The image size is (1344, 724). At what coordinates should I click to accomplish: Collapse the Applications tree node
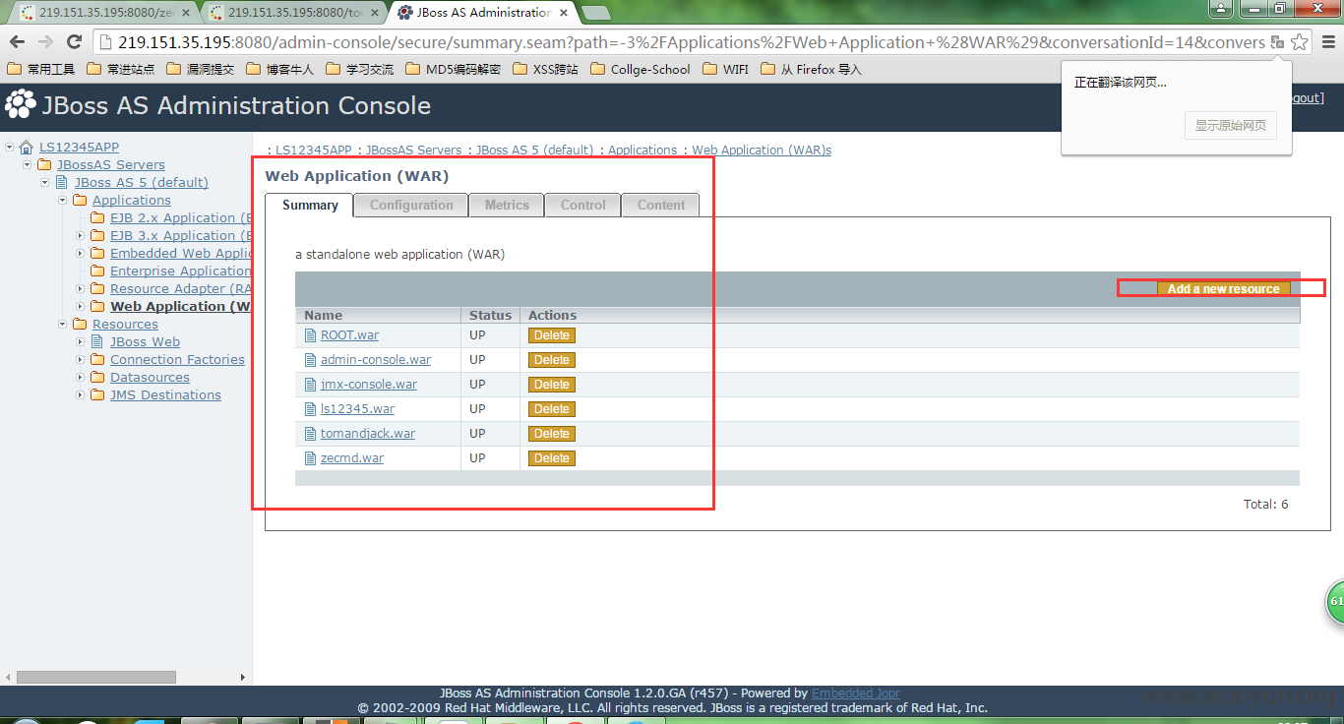point(63,201)
